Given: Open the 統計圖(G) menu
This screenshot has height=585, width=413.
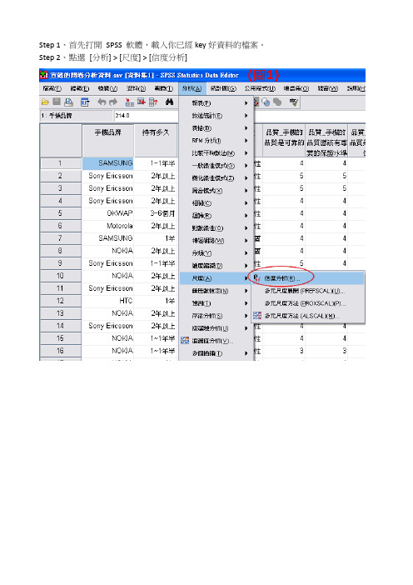Looking at the screenshot, I should (223, 88).
